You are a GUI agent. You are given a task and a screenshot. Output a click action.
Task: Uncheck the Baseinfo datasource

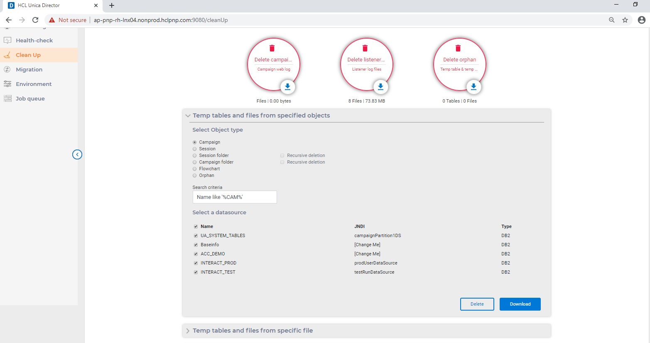[196, 245]
